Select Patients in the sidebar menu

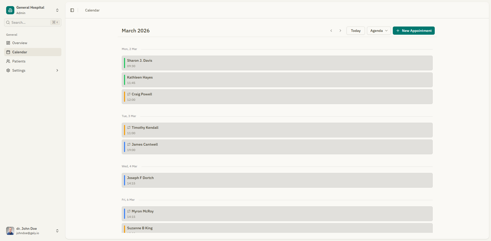(19, 61)
